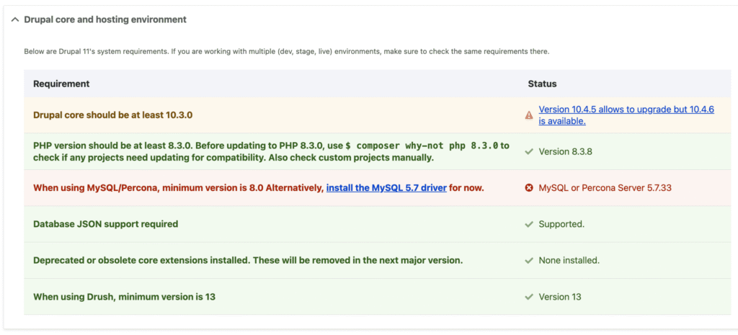738x335 pixels.
Task: Select the Database JSON support required row
Action: tap(105, 224)
